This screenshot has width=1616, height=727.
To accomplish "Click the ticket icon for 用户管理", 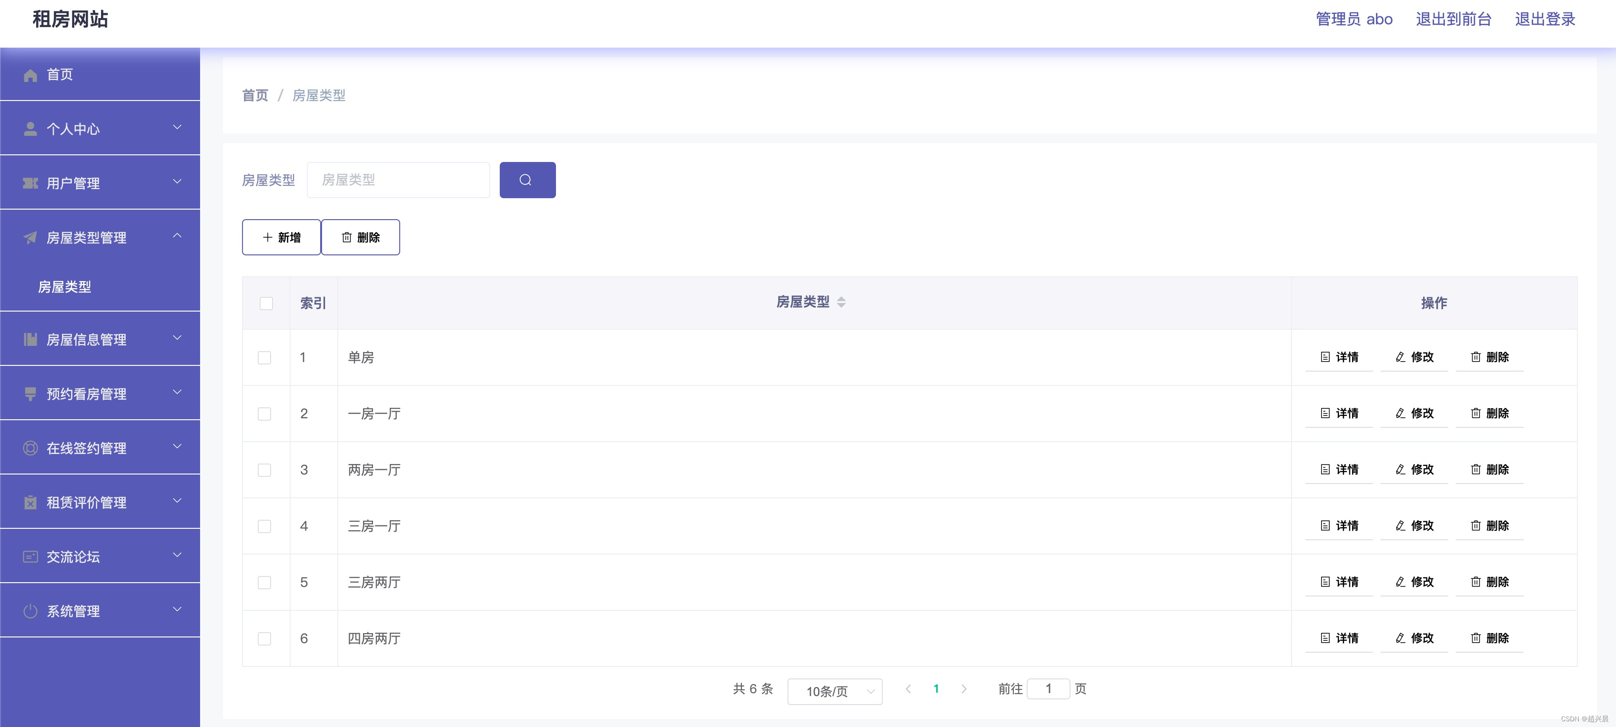I will [x=30, y=183].
